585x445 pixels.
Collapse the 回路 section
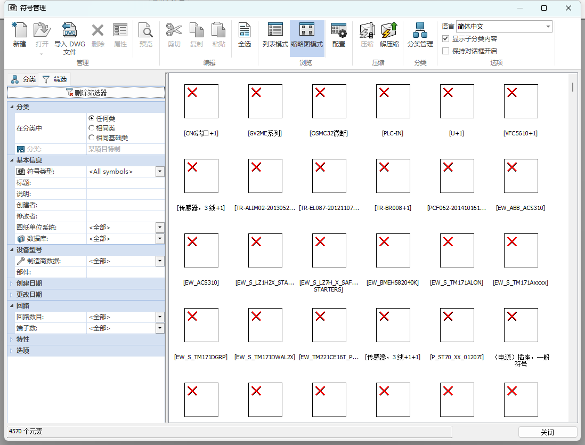11,306
